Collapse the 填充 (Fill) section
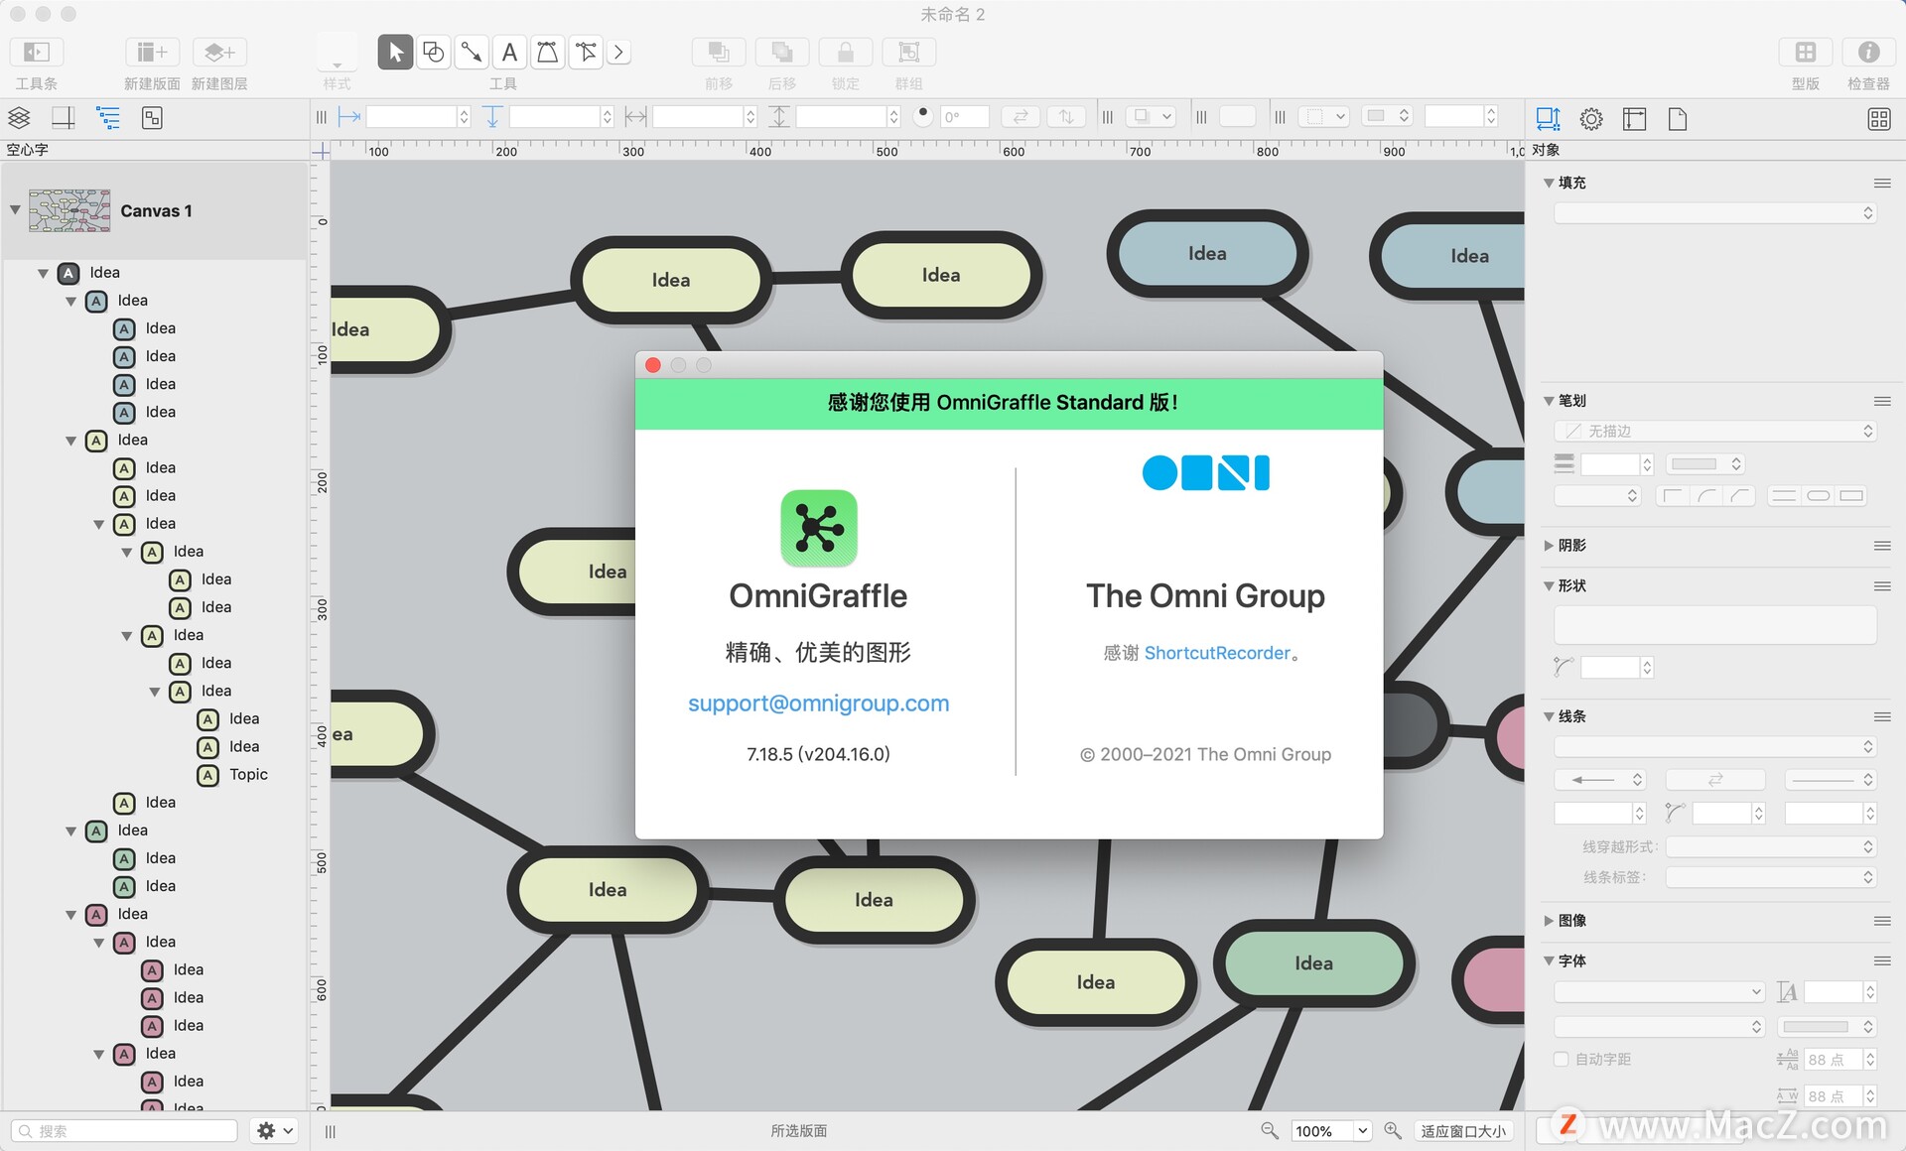 pos(1549,183)
